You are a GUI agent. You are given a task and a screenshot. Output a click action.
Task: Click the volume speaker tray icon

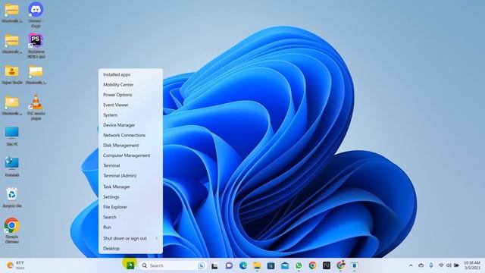(x=449, y=265)
